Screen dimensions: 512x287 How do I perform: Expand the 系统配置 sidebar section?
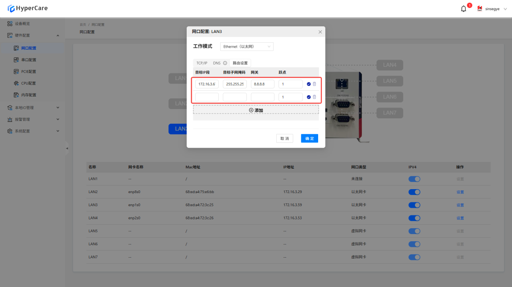tap(33, 131)
